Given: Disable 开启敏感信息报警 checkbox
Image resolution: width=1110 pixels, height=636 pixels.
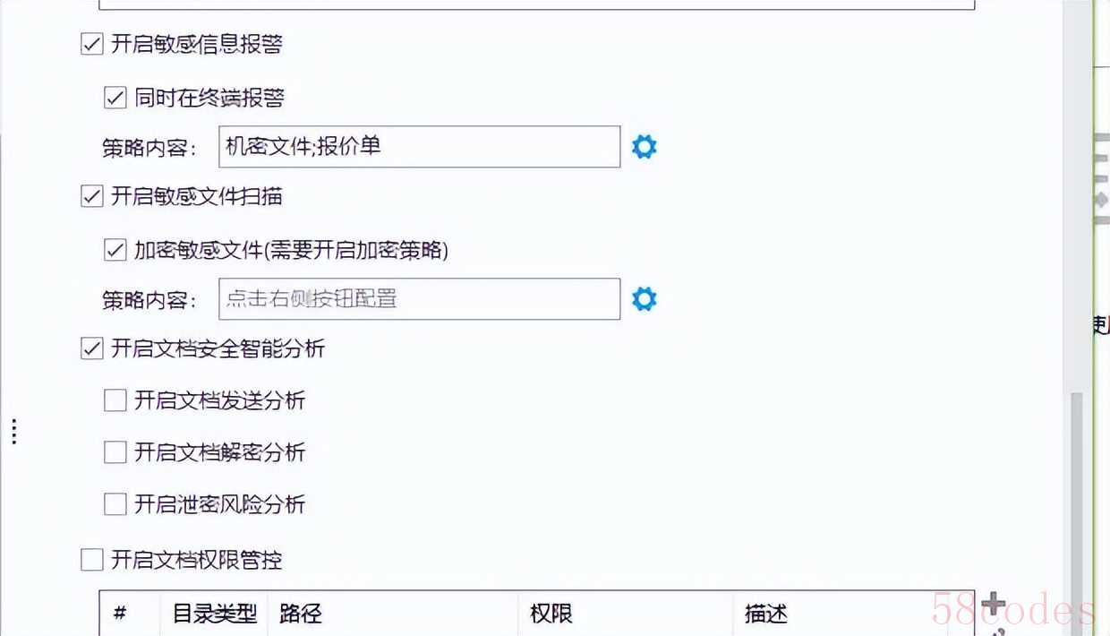Looking at the screenshot, I should point(92,44).
